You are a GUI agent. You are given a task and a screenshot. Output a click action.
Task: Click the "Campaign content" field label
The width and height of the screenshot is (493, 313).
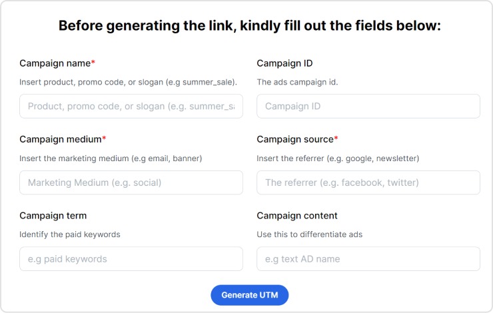click(x=297, y=216)
